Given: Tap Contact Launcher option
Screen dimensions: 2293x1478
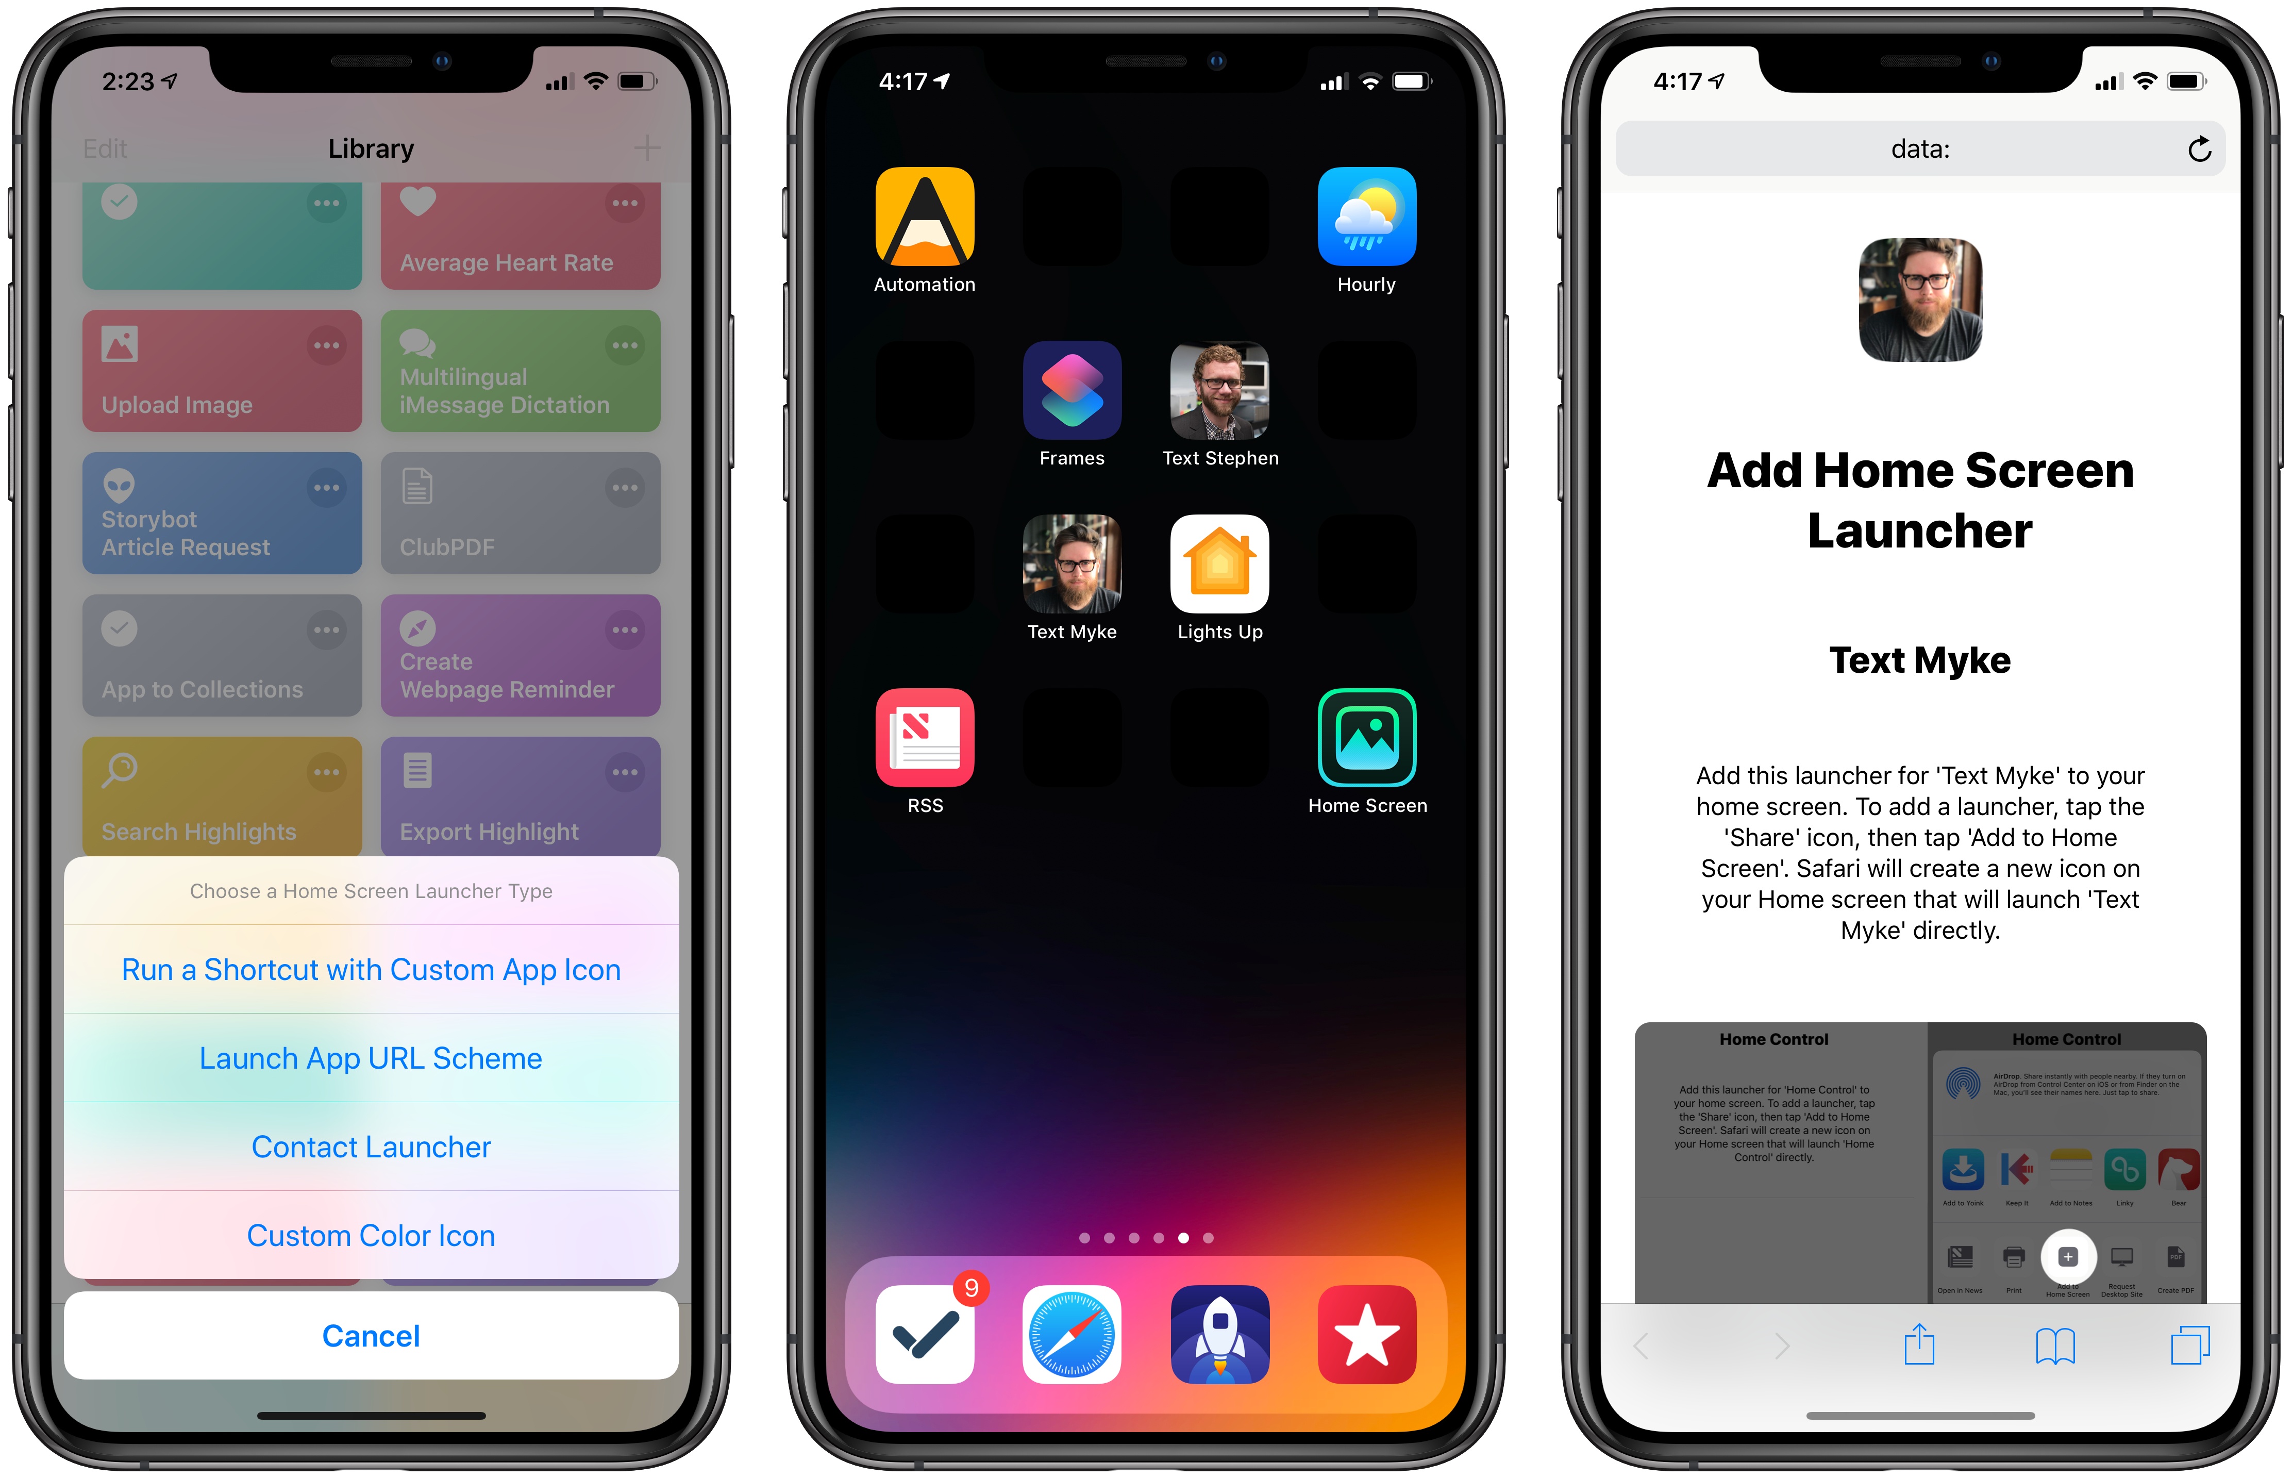Looking at the screenshot, I should tap(371, 1147).
